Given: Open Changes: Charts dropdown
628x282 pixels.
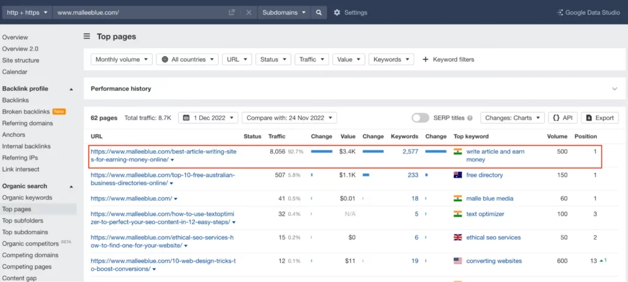Looking at the screenshot, I should point(512,118).
